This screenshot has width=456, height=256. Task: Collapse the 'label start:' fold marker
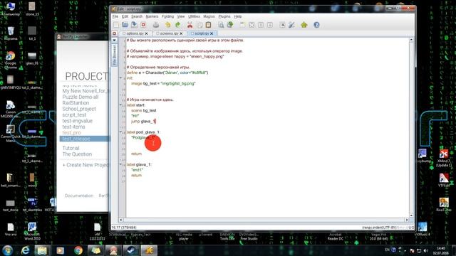(121, 105)
